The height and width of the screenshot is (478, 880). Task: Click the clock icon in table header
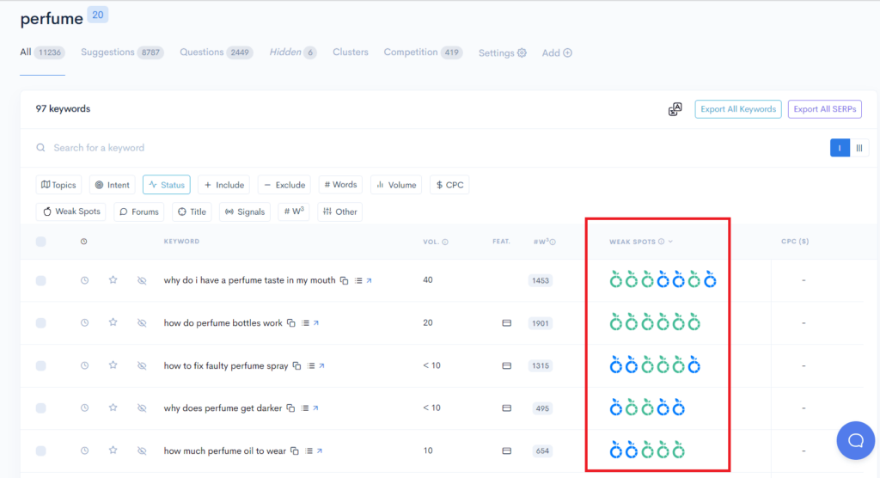tap(83, 242)
